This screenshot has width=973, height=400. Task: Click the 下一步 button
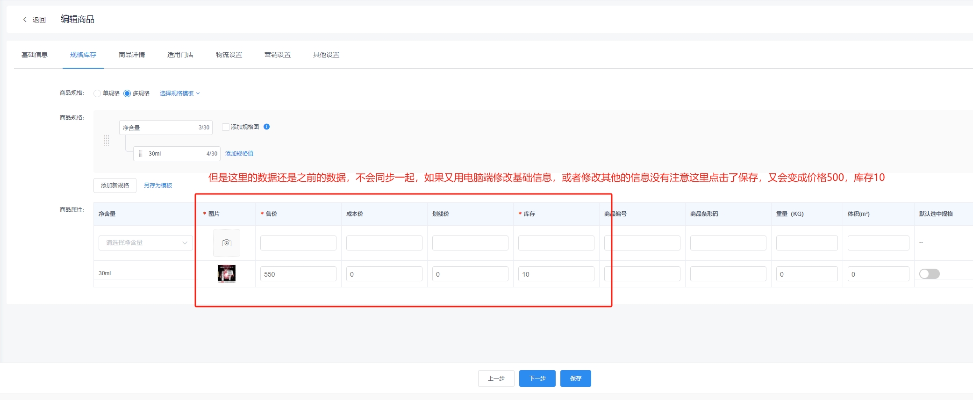point(537,379)
